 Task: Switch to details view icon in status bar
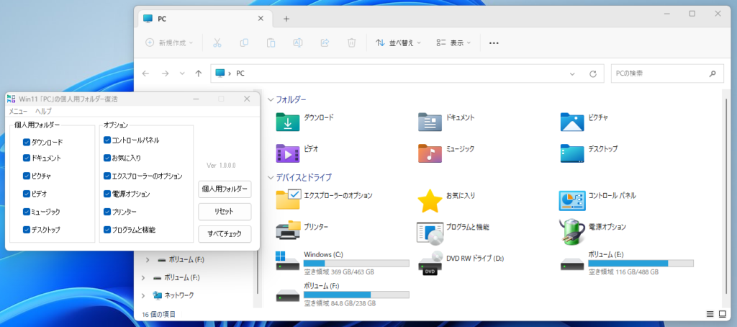click(x=710, y=314)
